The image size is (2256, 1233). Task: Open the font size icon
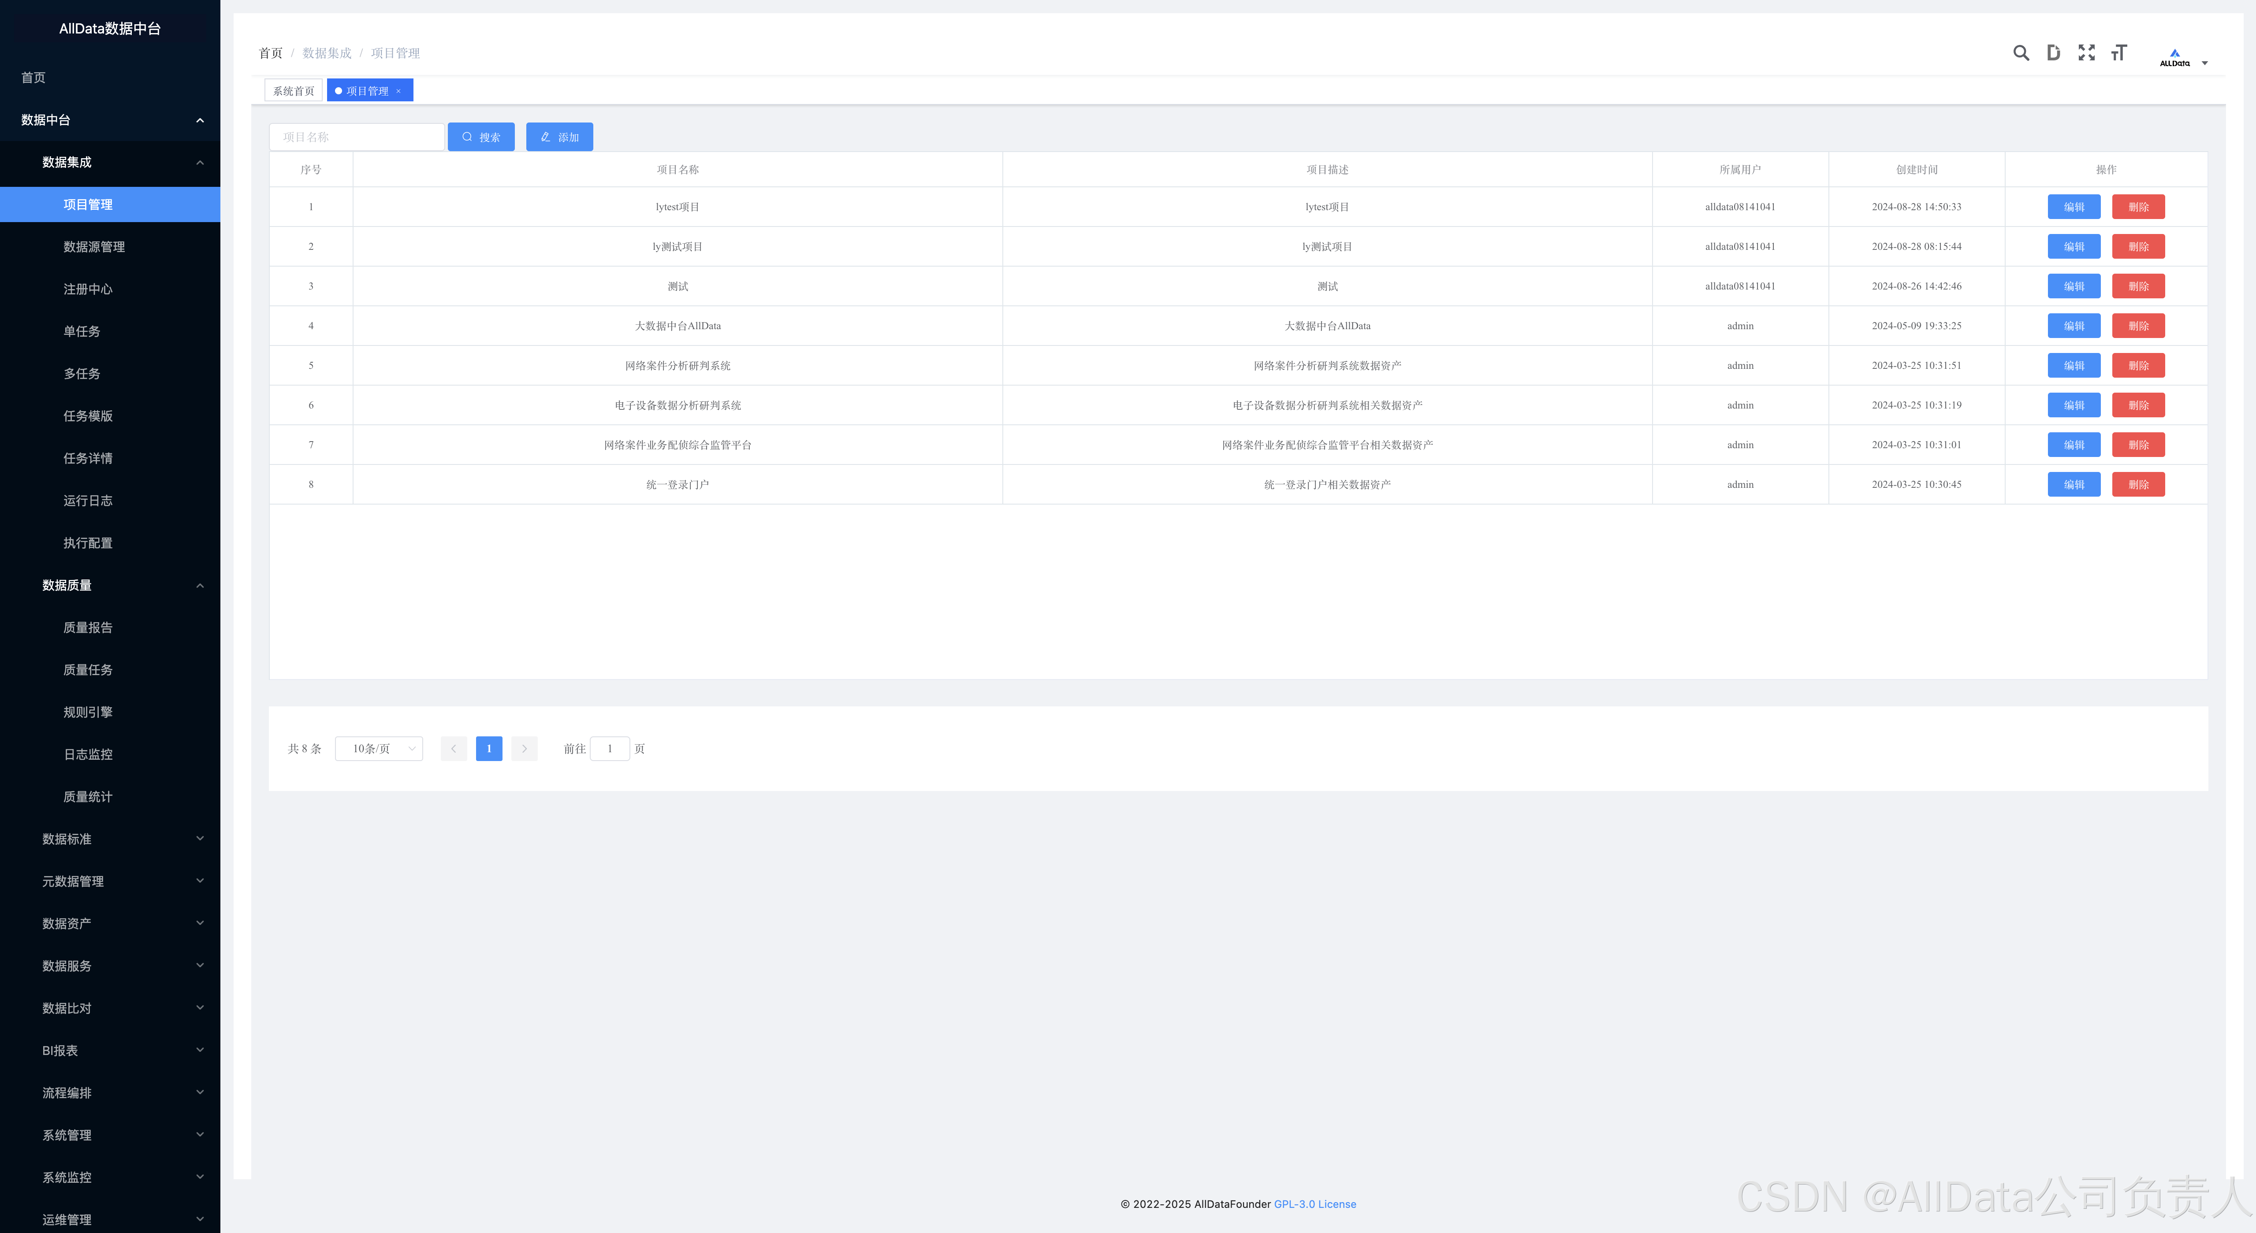(x=2118, y=52)
